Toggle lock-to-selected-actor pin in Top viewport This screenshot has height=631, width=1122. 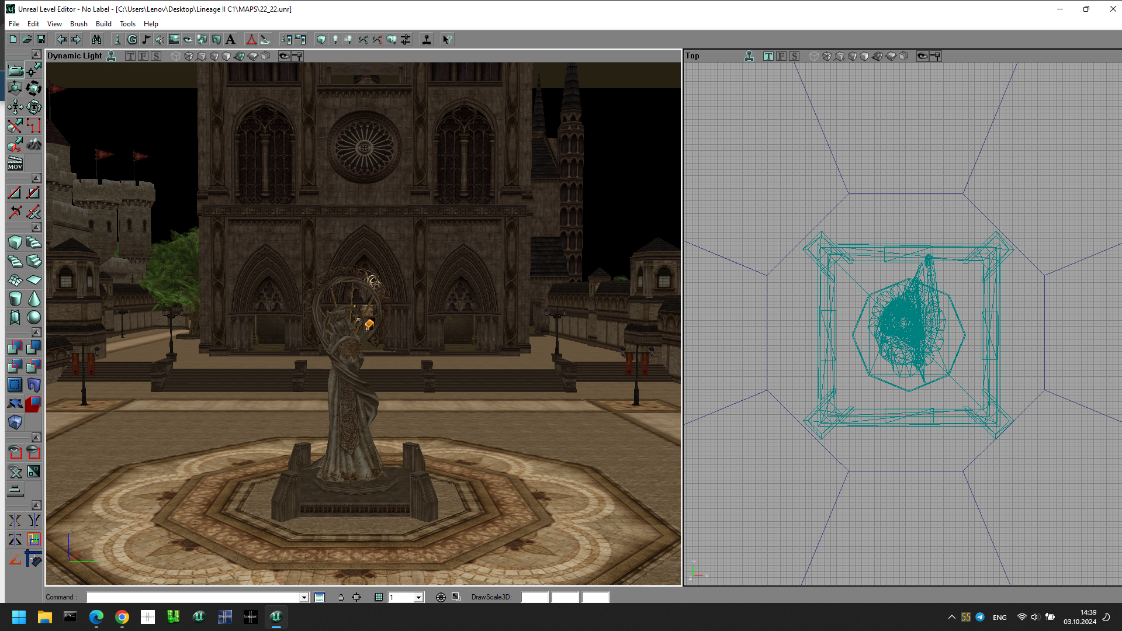point(936,56)
